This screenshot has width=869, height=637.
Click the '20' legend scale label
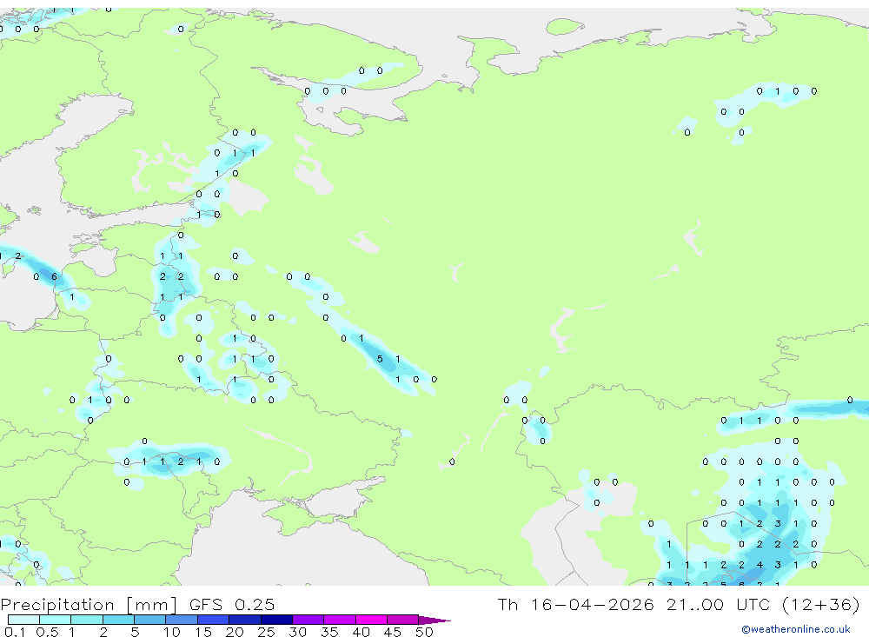tap(235, 632)
